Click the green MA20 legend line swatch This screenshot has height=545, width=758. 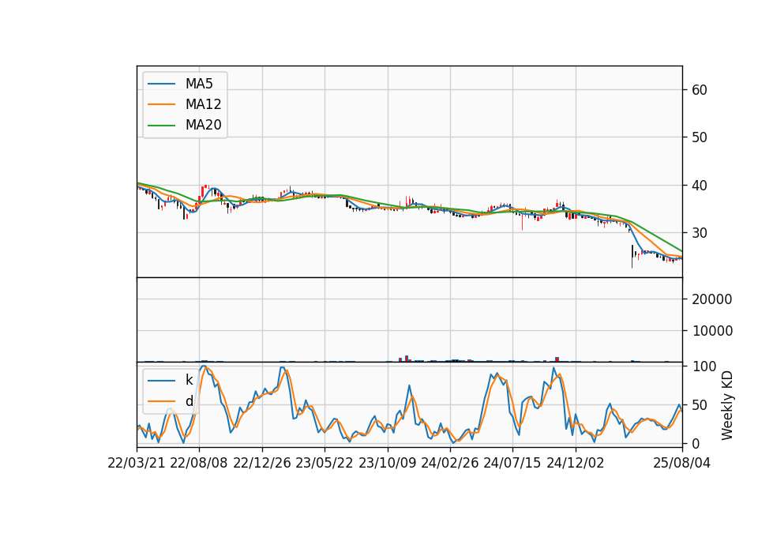(161, 126)
